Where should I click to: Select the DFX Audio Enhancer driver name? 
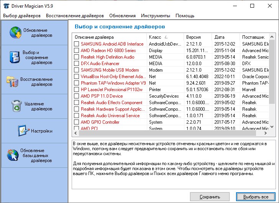pos(100,64)
